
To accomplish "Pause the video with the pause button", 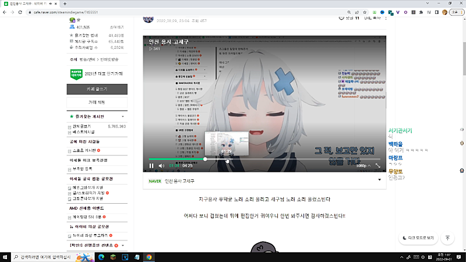I will tap(151, 166).
